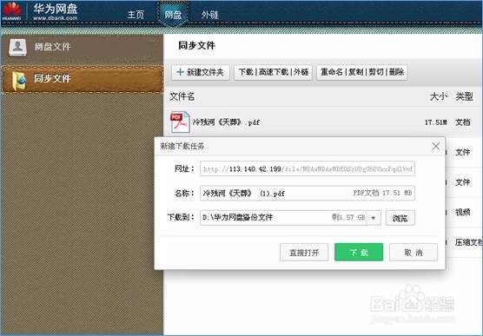
Task: Click the 压缩文档 type cell
Action: coord(469,242)
